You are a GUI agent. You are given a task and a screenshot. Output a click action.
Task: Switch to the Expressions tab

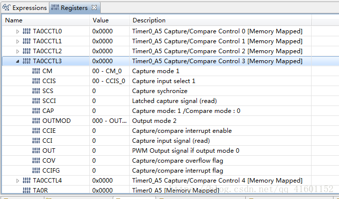pos(29,8)
